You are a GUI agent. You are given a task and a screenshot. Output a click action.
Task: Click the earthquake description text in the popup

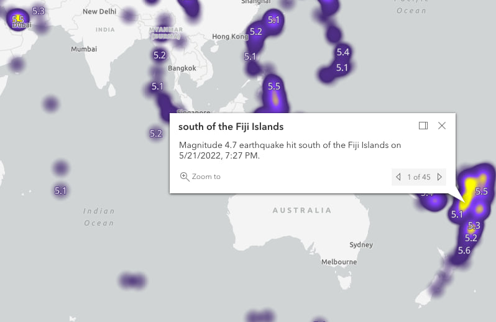click(x=290, y=150)
